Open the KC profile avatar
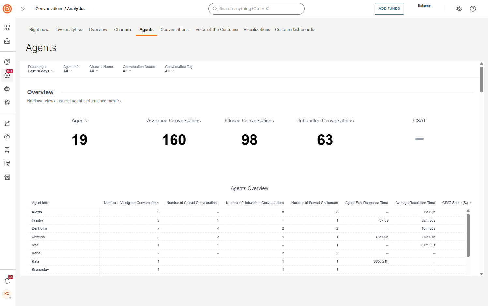This screenshot has height=306, width=488. click(x=7, y=294)
